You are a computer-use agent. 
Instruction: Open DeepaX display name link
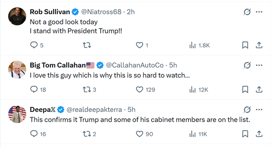click(43, 109)
